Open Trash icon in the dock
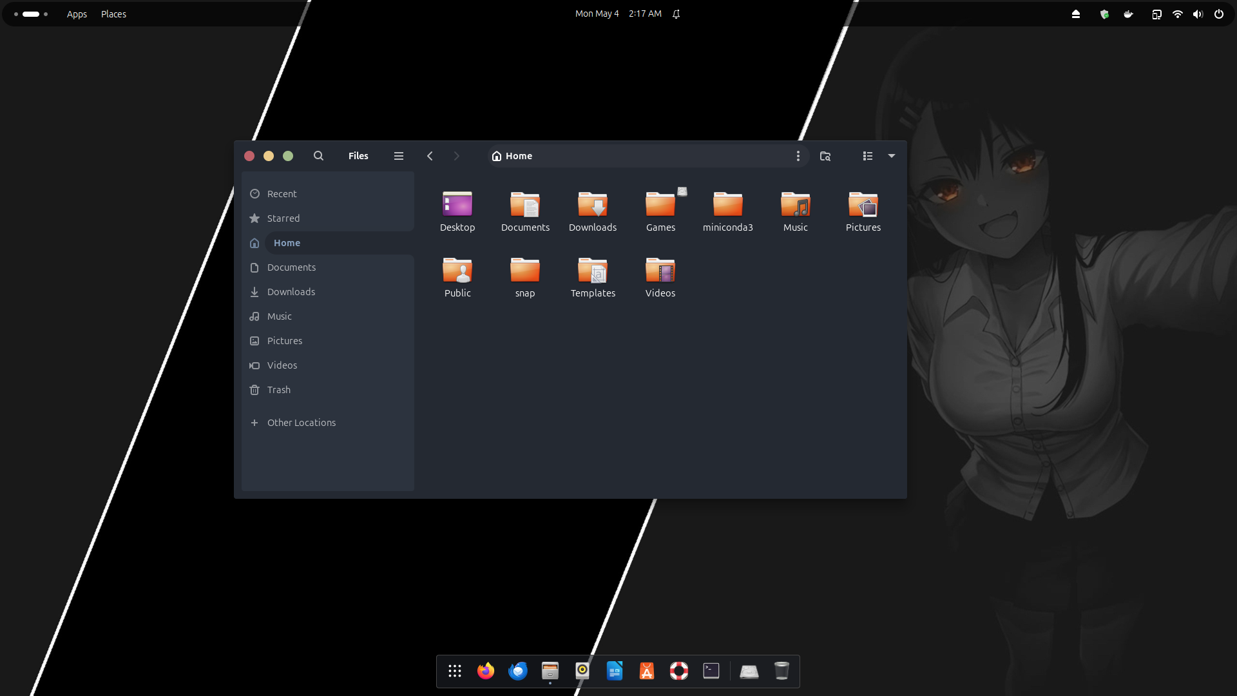 [782, 671]
